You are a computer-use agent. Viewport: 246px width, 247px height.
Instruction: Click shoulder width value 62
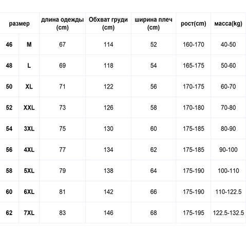[154, 150]
